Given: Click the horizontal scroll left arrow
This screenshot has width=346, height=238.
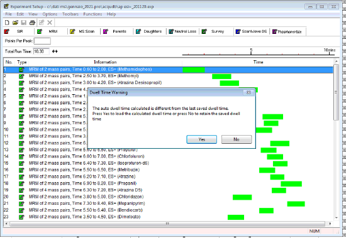Looking at the screenshot, I should point(6,224).
